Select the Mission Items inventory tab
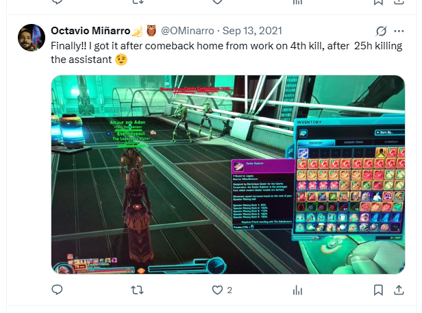422x313 pixels. [353, 142]
